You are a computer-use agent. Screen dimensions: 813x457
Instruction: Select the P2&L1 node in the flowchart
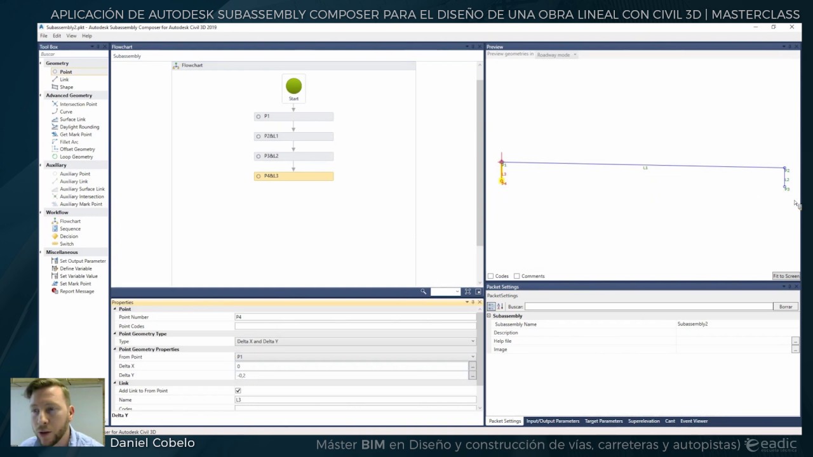(293, 136)
